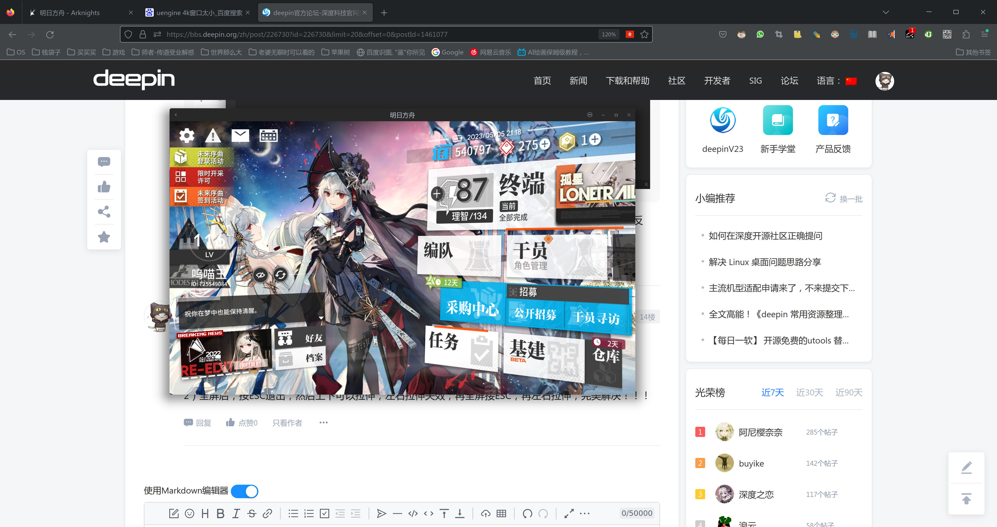Image resolution: width=997 pixels, height=527 pixels.
Task: Expand the browser tab list chevron
Action: [886, 12]
